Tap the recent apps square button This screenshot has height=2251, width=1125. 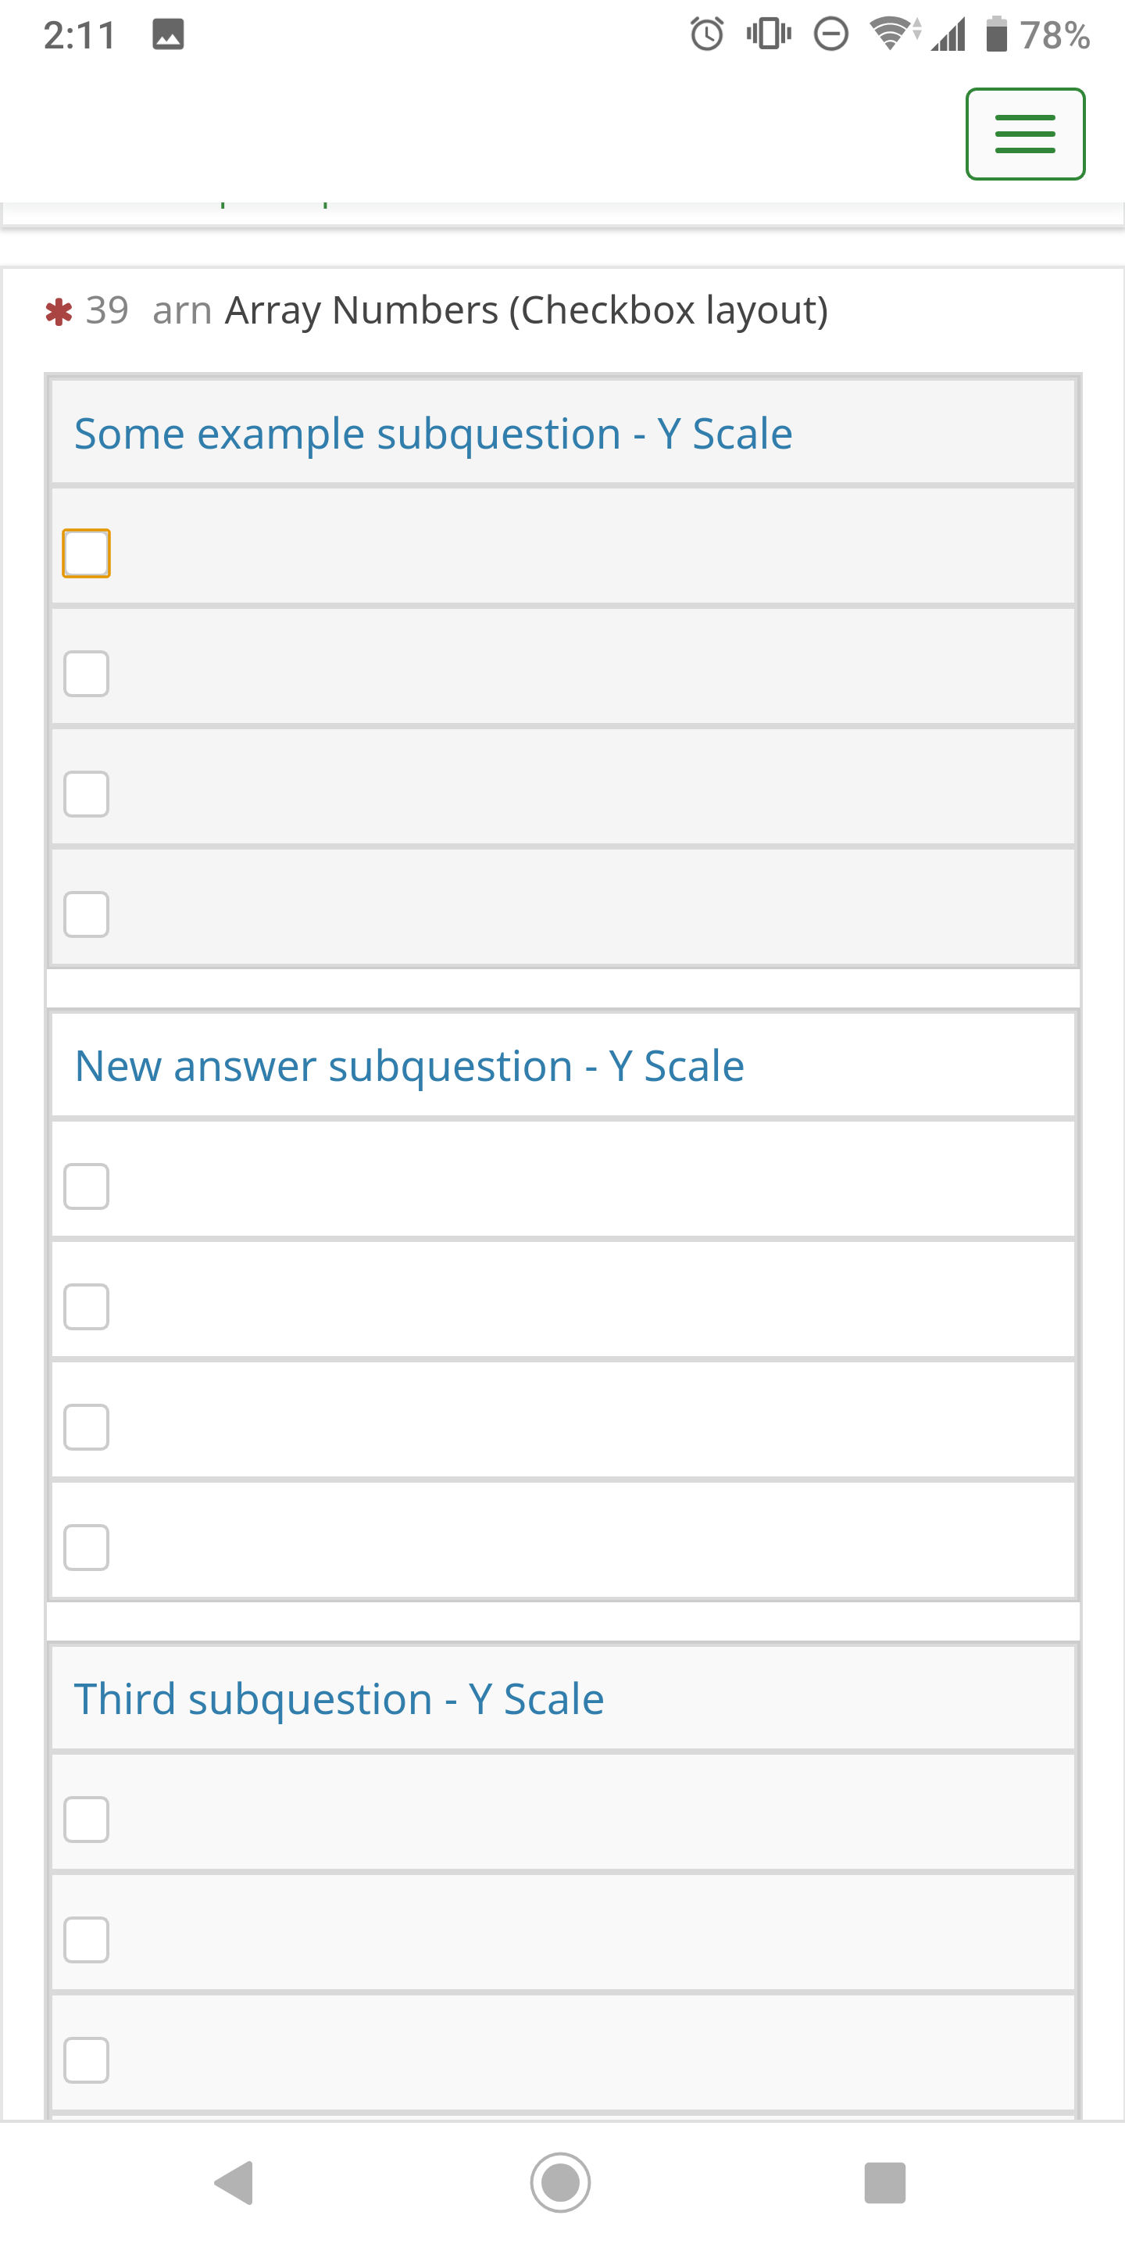pyautogui.click(x=884, y=2183)
